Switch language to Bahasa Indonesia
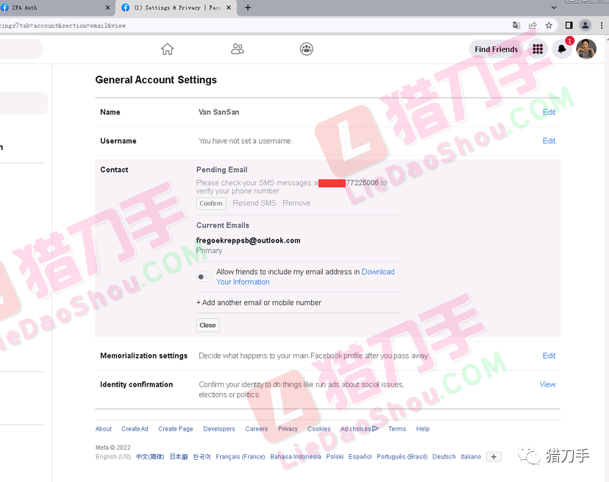609x482 pixels. point(296,457)
